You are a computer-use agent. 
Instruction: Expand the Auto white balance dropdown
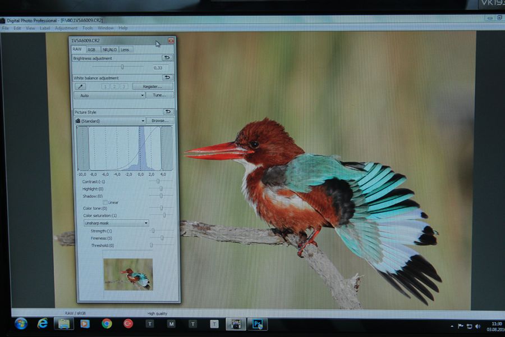tap(110, 95)
